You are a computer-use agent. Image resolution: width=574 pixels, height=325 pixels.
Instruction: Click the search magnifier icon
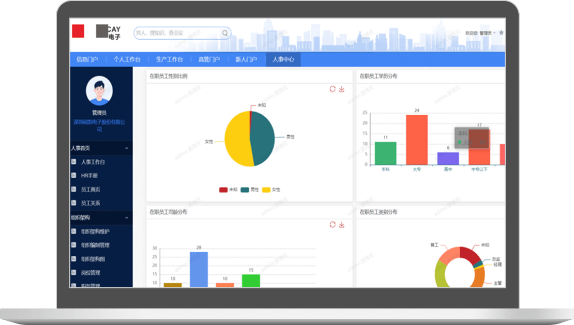pos(225,33)
